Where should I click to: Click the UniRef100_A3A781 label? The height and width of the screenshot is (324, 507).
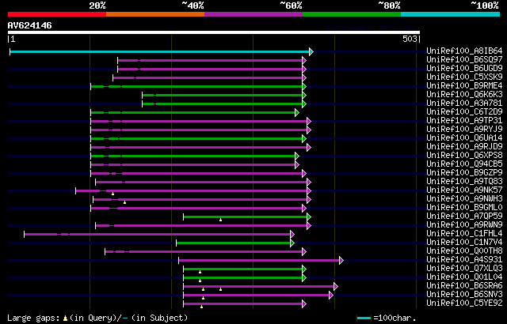coord(464,104)
